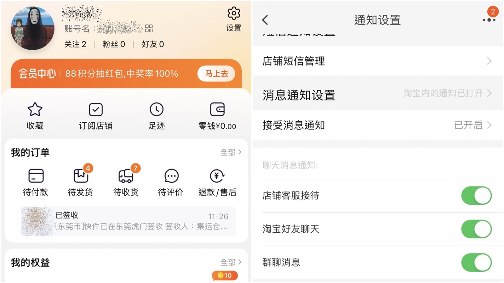Open refund/after-sales icon (退款/售后)
The image size is (504, 283).
coord(217,176)
